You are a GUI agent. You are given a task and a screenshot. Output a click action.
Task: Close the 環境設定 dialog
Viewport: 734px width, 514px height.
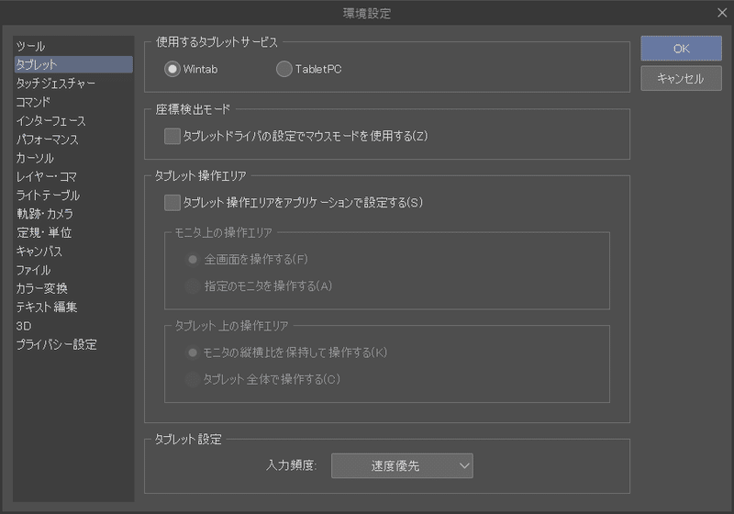[722, 13]
